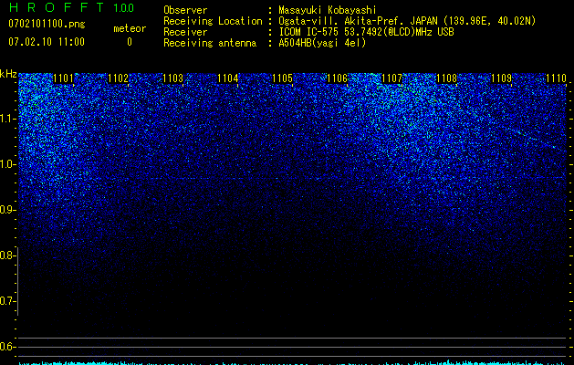Click the Observer field label
Screen dimensions: 574x365
pyautogui.click(x=185, y=10)
